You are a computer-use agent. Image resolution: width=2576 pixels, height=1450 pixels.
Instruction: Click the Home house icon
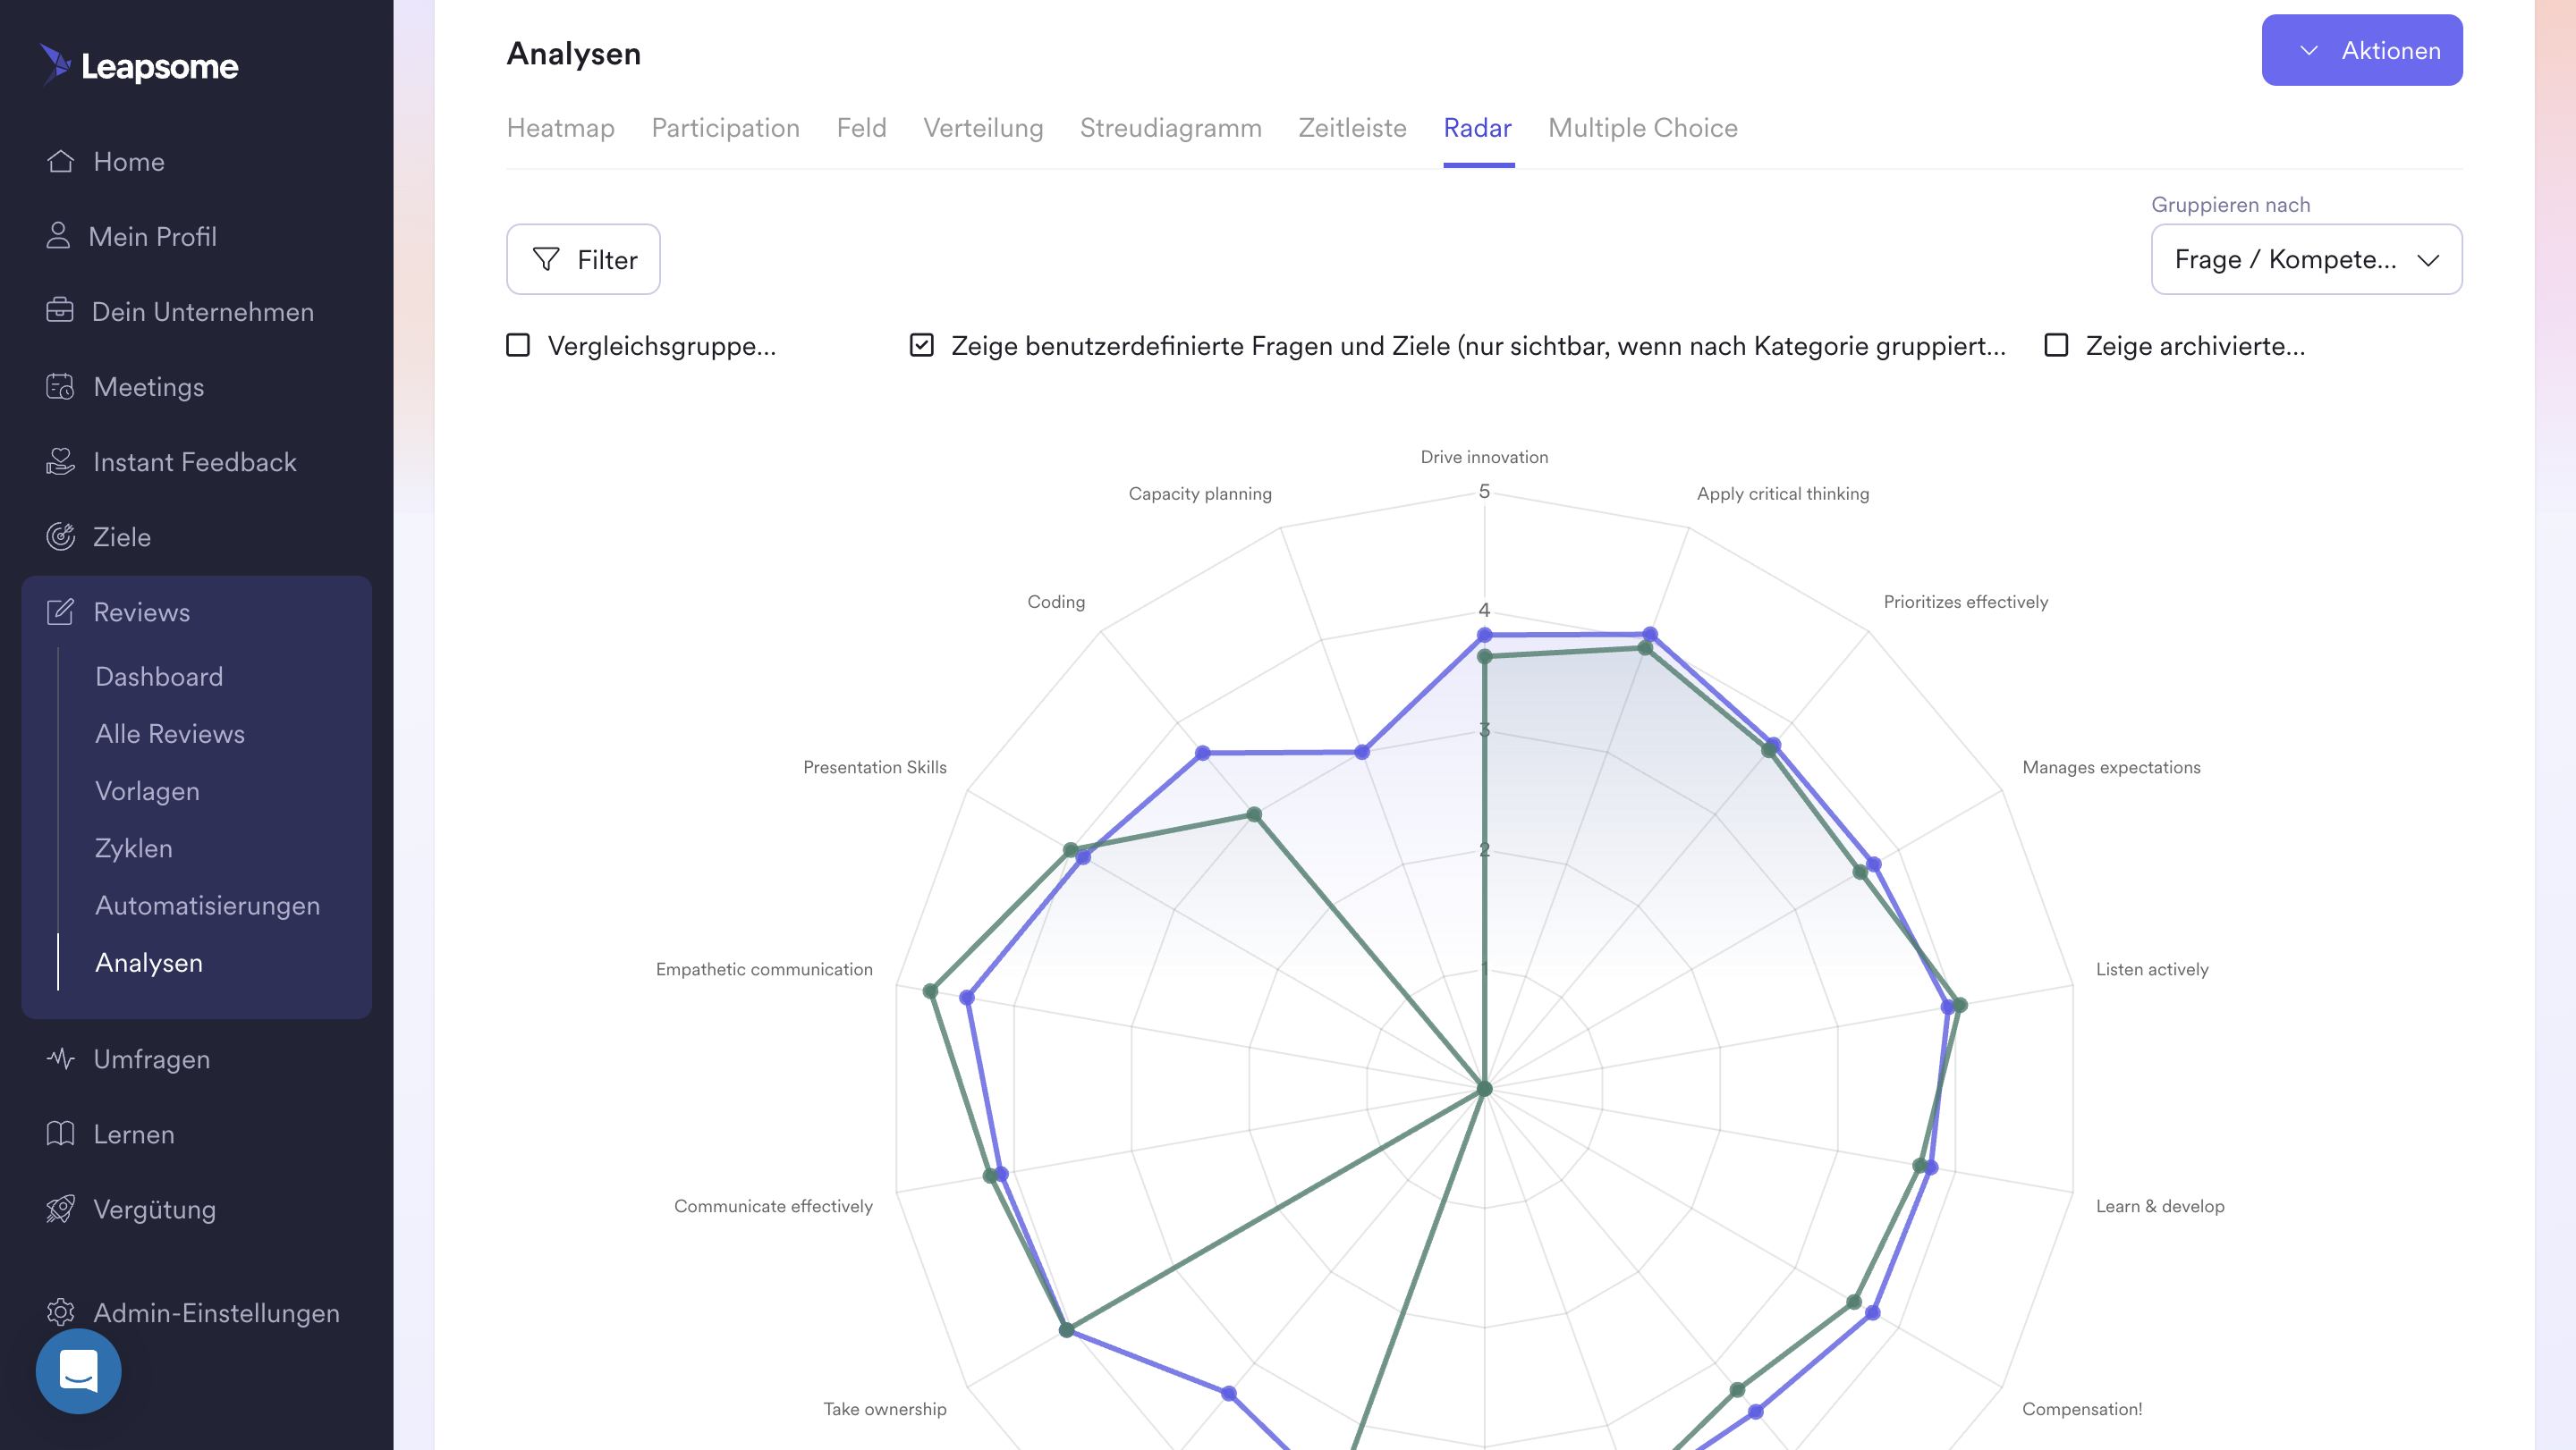click(60, 161)
